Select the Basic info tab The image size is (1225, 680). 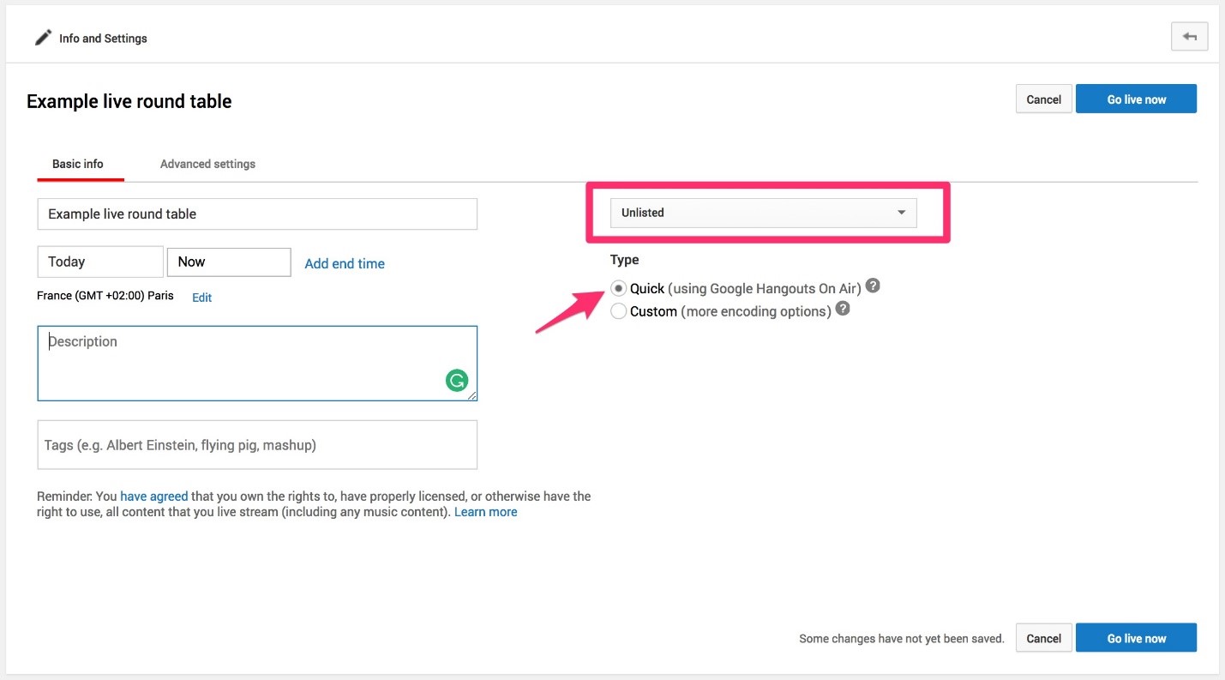pyautogui.click(x=78, y=164)
